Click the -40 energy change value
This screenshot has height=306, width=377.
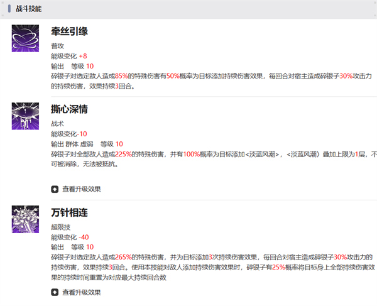click(x=83, y=238)
